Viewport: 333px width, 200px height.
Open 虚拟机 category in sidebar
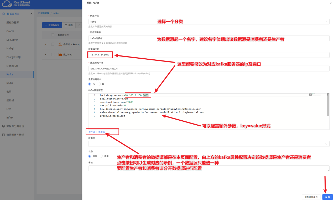[x=10, y=100]
